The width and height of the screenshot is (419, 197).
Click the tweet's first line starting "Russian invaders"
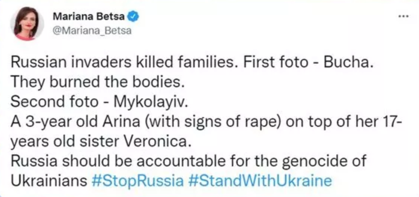pyautogui.click(x=192, y=63)
